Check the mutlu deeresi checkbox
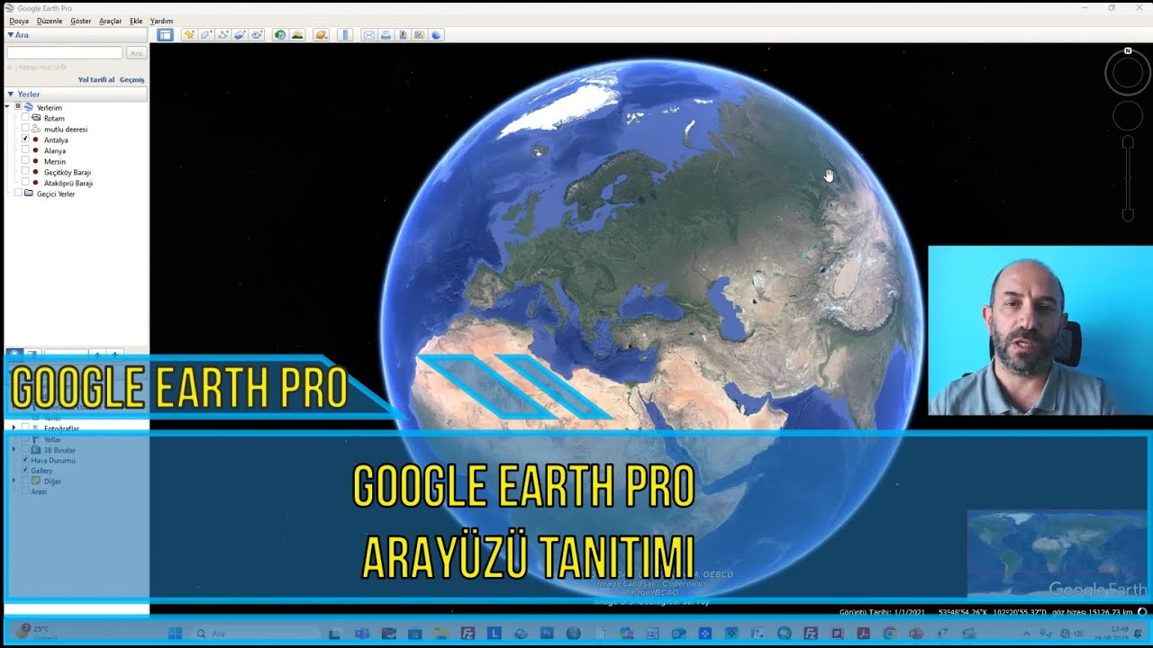The image size is (1153, 648). click(25, 129)
